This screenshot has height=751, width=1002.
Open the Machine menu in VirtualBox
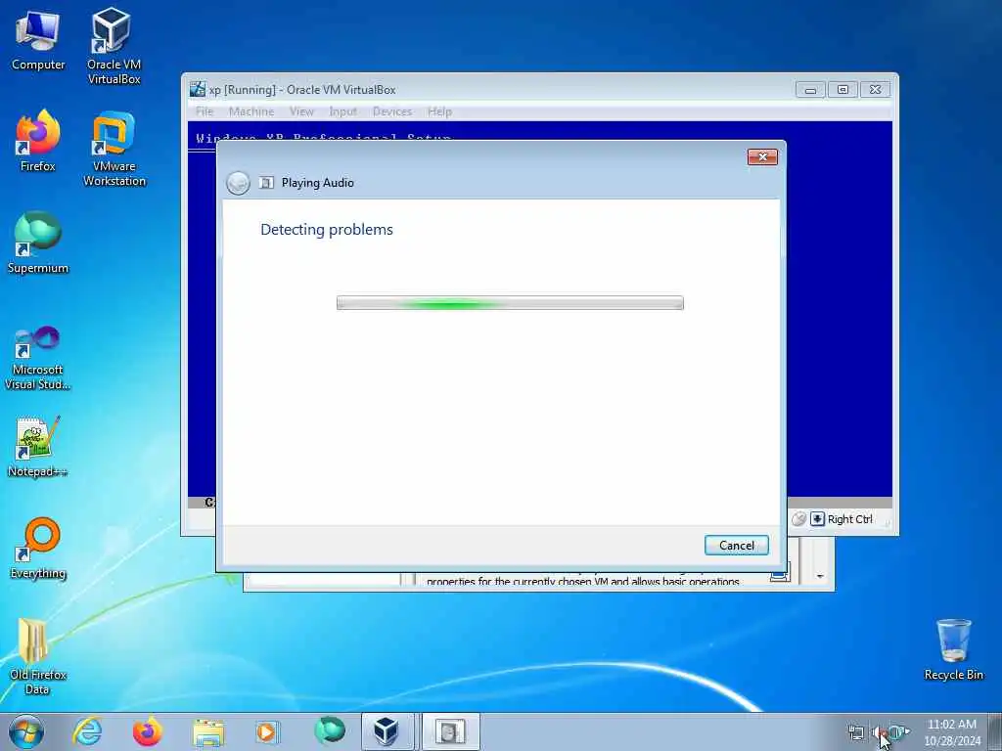point(251,111)
